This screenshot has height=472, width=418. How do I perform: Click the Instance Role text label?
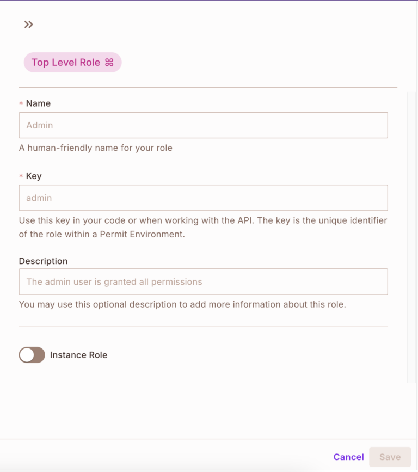78,355
